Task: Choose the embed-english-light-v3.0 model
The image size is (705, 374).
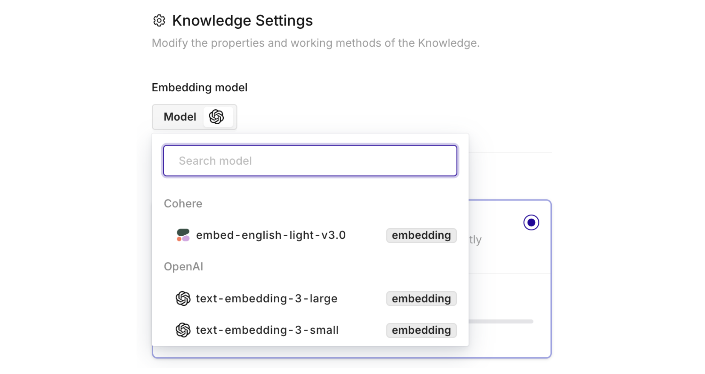Action: tap(271, 235)
